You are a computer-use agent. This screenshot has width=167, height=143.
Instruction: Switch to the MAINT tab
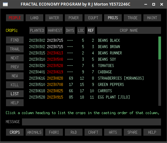coord(152,18)
